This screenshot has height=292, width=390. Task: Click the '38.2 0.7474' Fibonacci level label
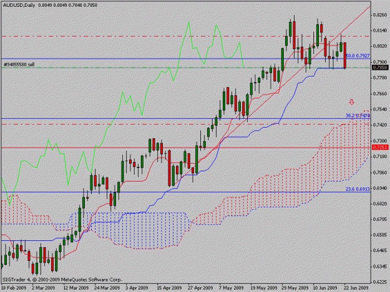(x=358, y=116)
